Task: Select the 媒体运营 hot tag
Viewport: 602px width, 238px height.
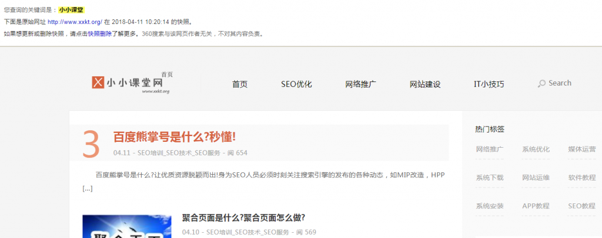Action: click(581, 149)
